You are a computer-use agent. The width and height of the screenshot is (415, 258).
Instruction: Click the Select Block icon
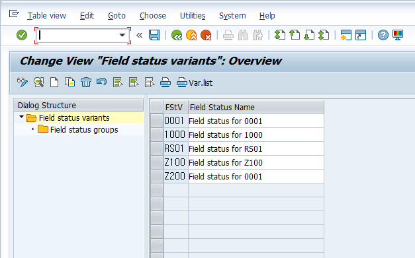click(134, 82)
